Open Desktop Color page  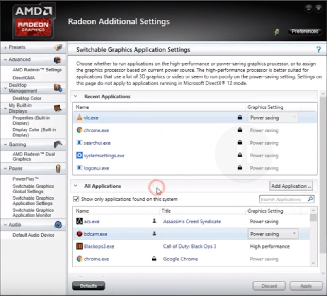[27, 98]
